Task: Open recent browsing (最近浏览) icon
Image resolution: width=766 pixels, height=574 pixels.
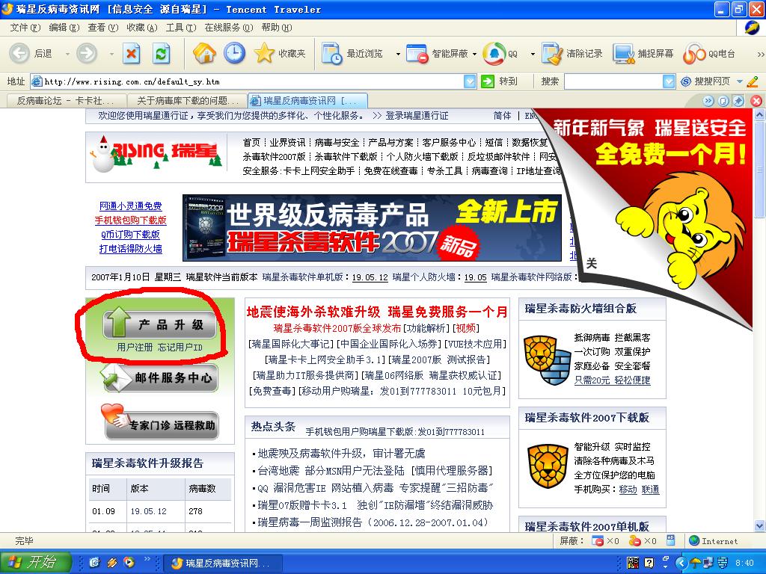Action: (332, 54)
